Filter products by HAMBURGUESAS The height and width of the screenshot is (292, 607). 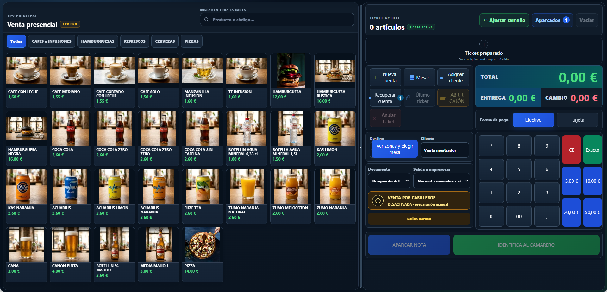tap(98, 41)
